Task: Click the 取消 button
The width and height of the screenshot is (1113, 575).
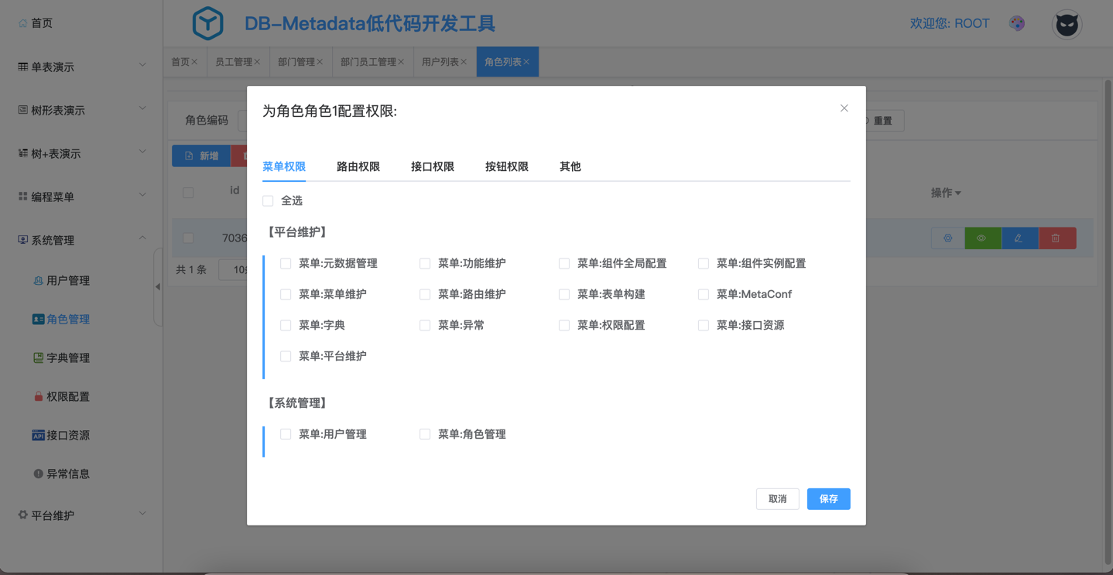Action: click(777, 499)
